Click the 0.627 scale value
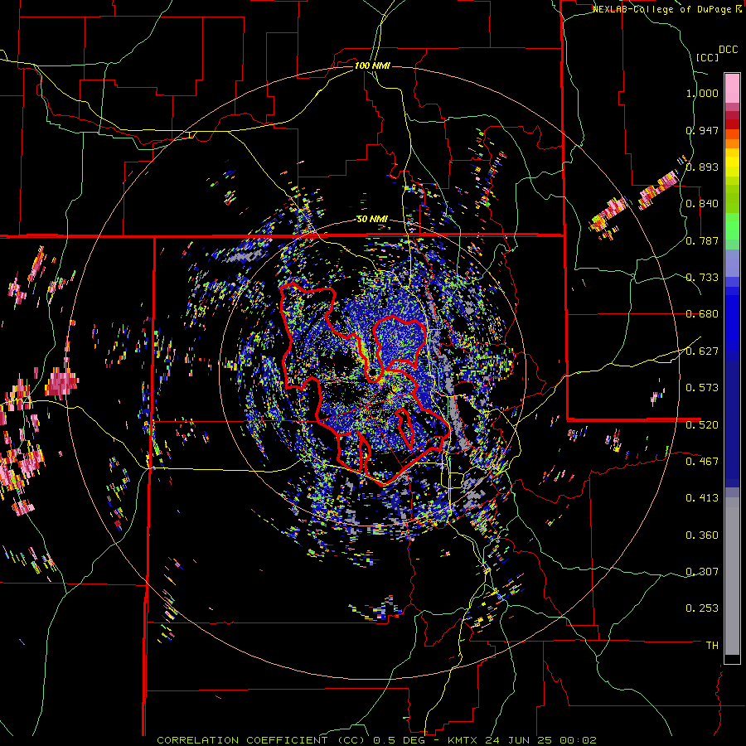The width and height of the screenshot is (746, 746). click(702, 351)
